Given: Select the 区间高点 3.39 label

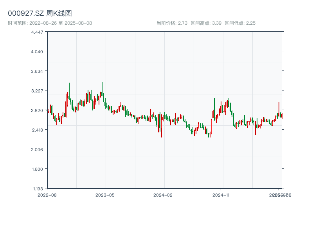Looking at the screenshot, I should click(x=206, y=23).
